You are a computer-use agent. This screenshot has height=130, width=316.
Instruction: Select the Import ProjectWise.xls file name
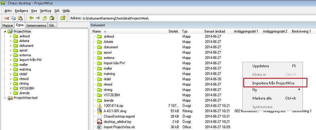tap(119, 127)
